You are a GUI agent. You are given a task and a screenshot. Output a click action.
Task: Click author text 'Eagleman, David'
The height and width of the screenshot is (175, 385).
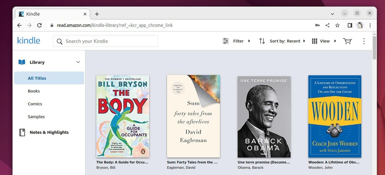[181, 167]
